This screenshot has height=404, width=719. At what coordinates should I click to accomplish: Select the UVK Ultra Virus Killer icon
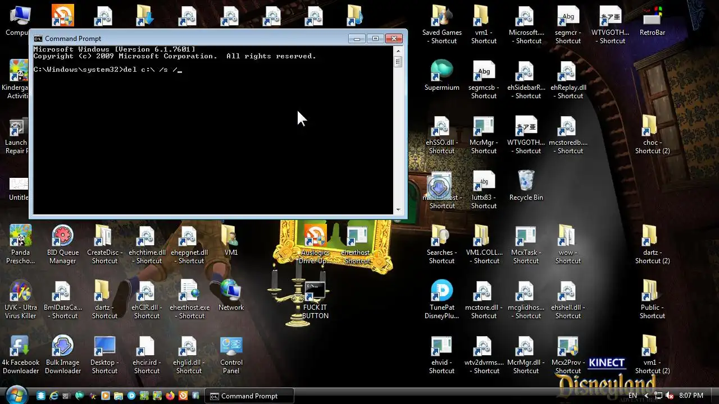click(21, 299)
